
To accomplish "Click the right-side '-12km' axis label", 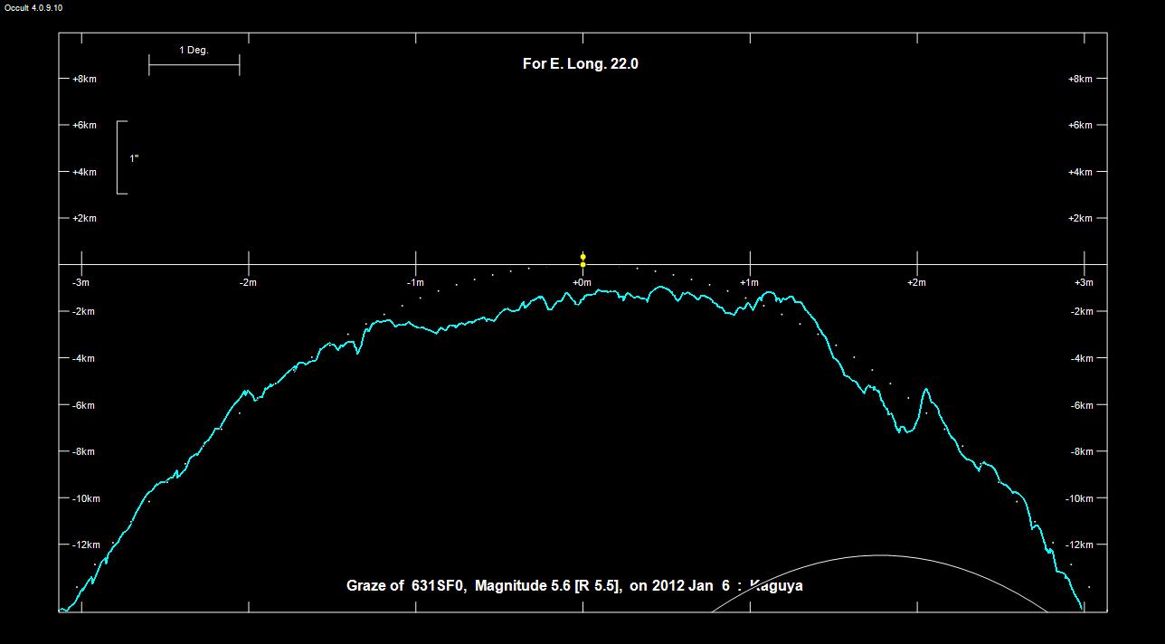I will point(1080,545).
